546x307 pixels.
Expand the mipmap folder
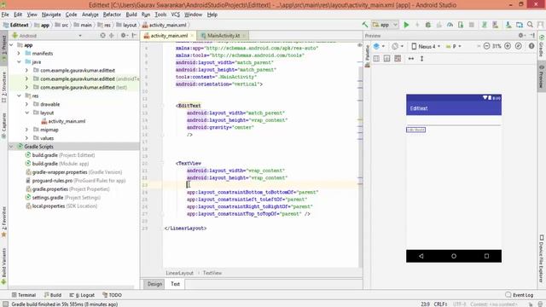tap(26, 130)
